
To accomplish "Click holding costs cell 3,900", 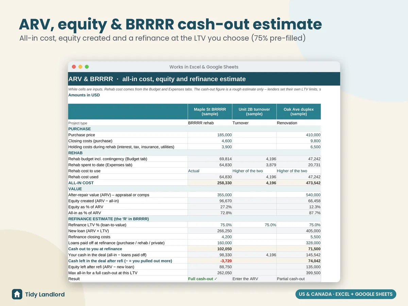I will [x=210, y=147].
